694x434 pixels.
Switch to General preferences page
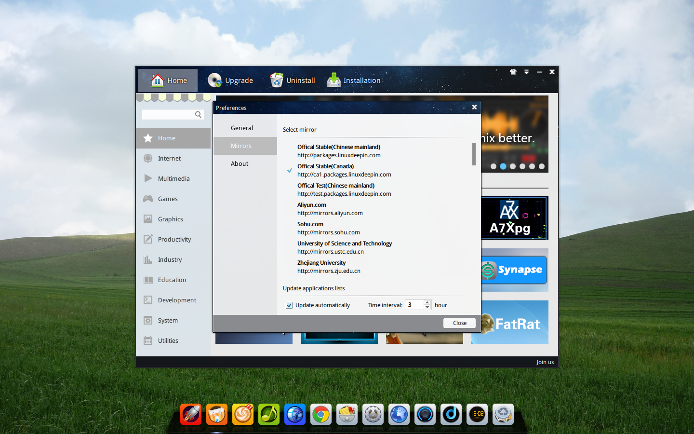pyautogui.click(x=245, y=128)
